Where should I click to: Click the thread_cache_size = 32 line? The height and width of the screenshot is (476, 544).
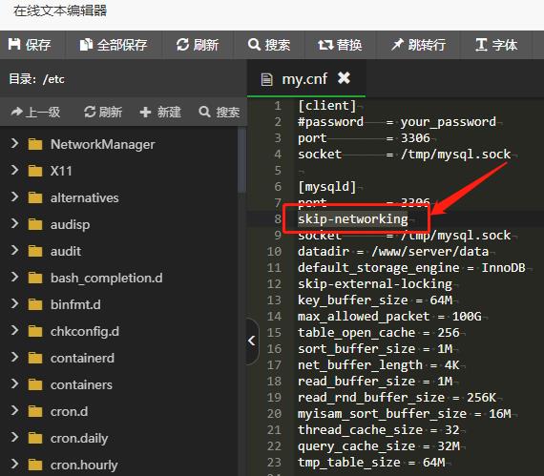click(x=379, y=430)
